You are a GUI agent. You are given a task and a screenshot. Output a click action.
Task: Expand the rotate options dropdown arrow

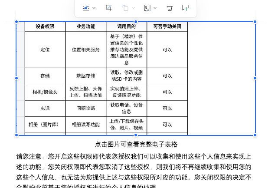133,8
